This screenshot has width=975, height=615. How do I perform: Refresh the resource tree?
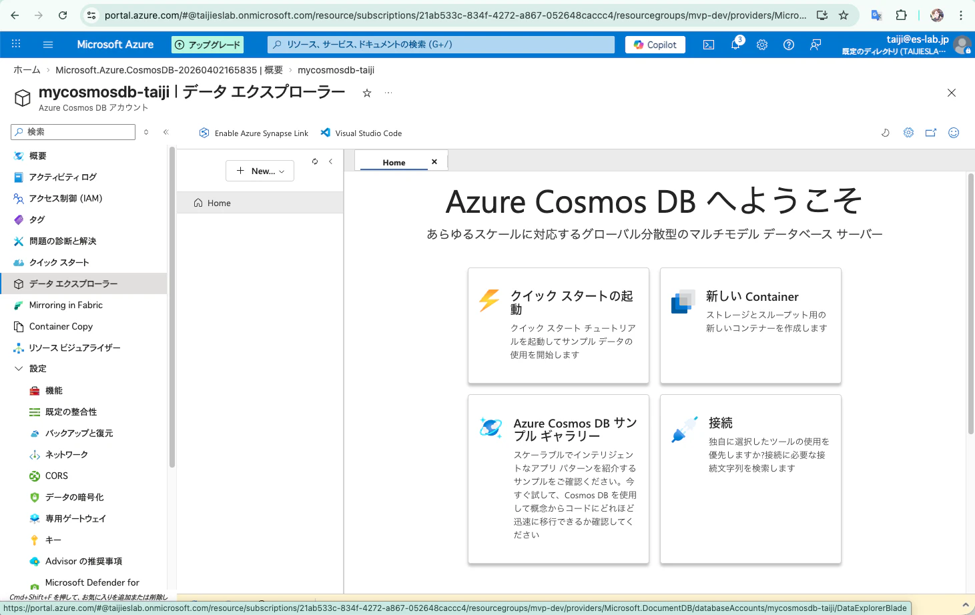pos(315,161)
